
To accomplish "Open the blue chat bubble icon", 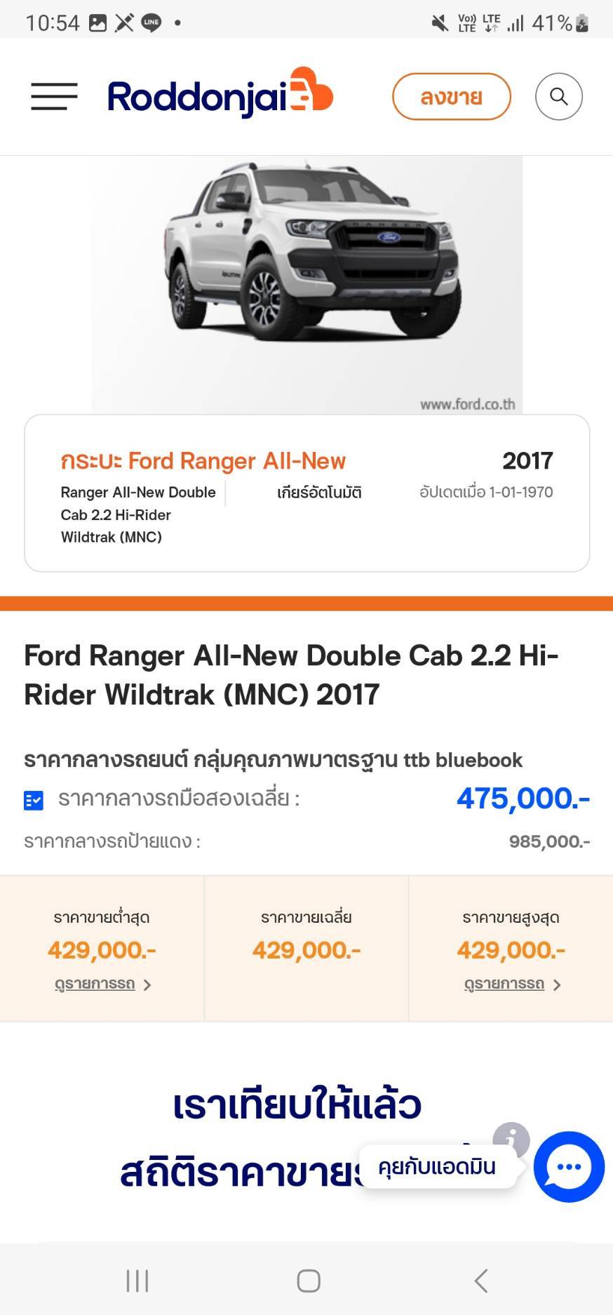I will (568, 1166).
